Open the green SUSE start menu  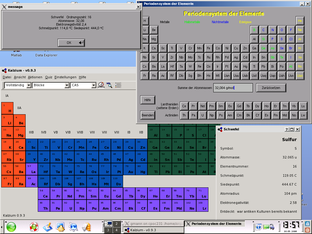tap(11, 227)
